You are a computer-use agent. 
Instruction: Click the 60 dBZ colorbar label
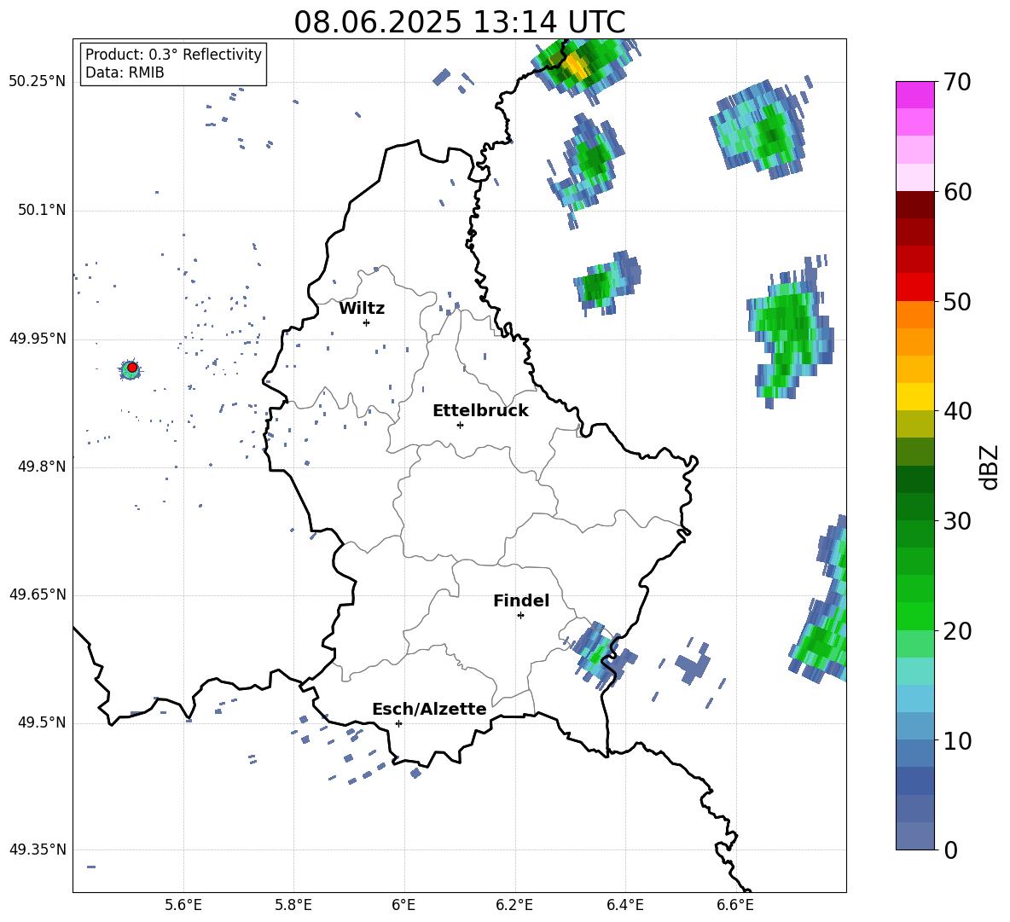point(956,192)
